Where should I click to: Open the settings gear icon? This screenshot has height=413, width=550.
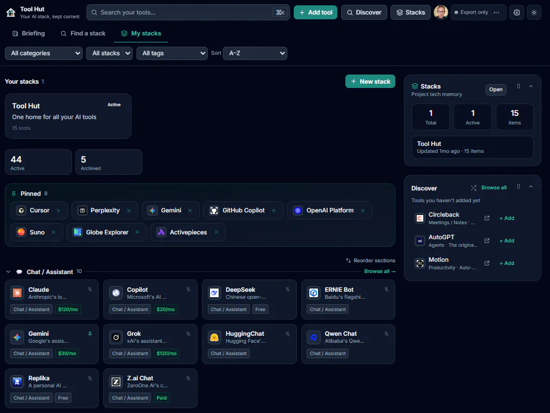[517, 12]
